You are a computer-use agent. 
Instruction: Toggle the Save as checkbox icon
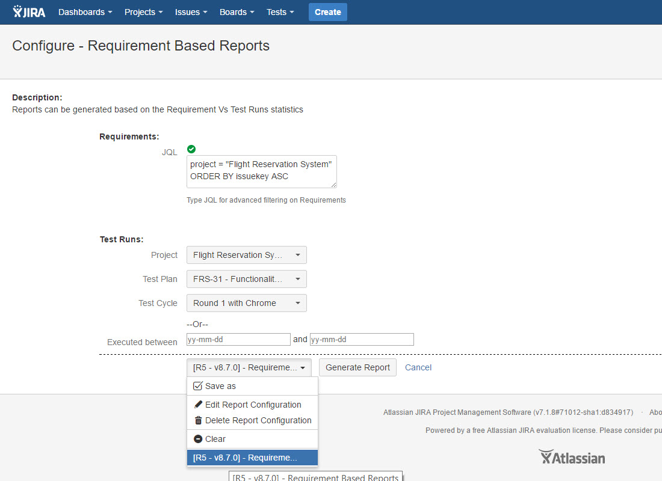pos(198,386)
